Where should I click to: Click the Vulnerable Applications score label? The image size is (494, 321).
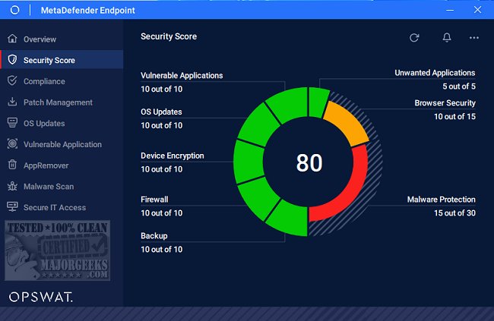182,76
